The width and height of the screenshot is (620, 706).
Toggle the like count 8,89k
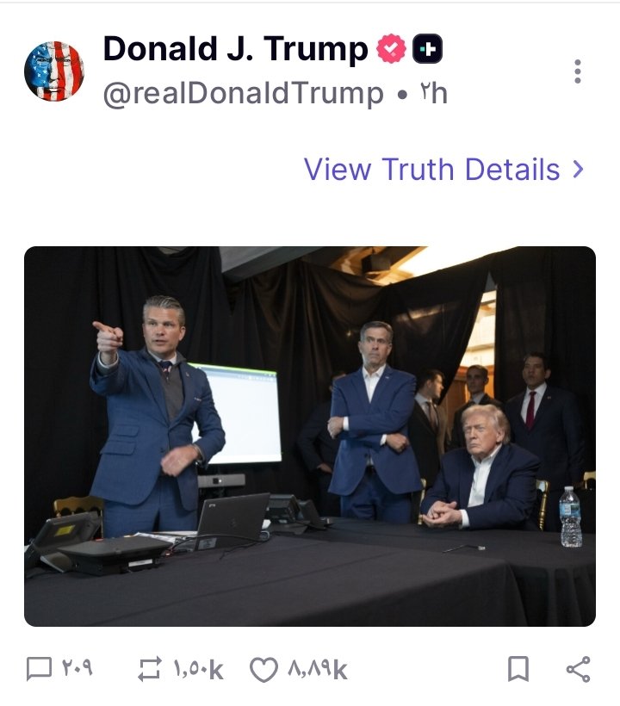point(318,670)
